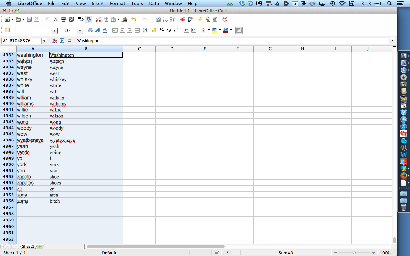Expand the Name Box dropdown
The image size is (410, 256).
(x=44, y=41)
